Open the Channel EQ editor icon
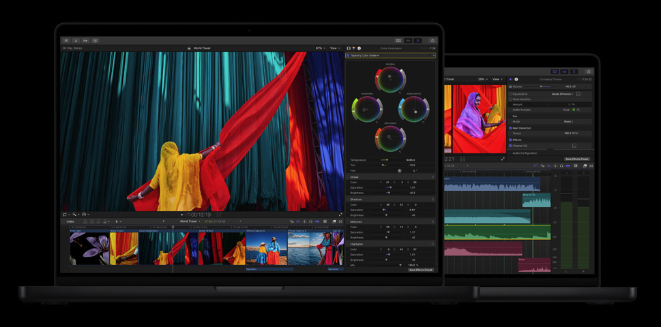 (x=574, y=146)
